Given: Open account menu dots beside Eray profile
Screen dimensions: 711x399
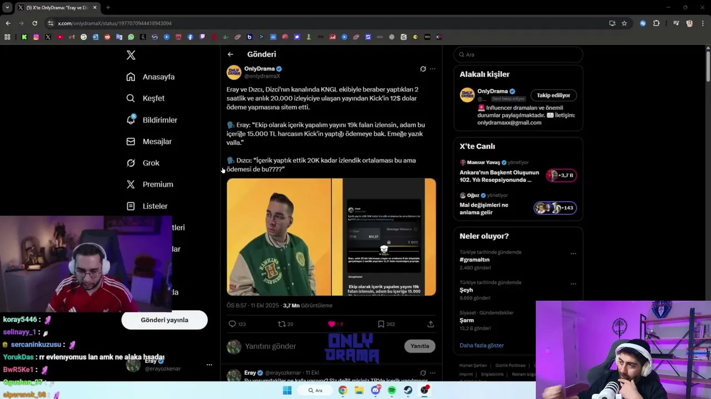Looking at the screenshot, I should tap(209, 365).
